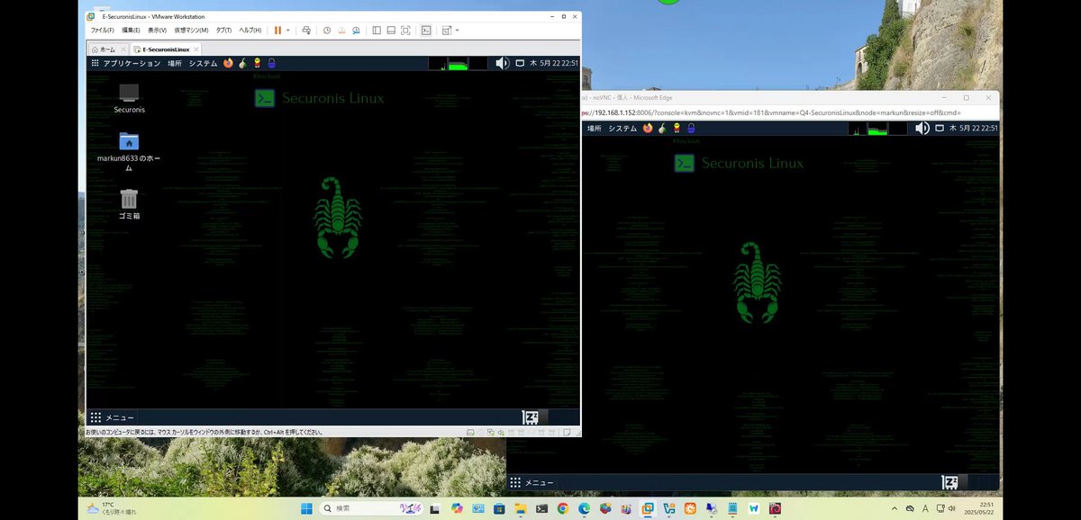Click the onion icon in VMware guest panel
1081x520 pixels.
tap(242, 63)
